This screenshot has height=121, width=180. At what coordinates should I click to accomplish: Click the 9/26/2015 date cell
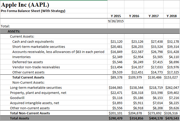116,21
